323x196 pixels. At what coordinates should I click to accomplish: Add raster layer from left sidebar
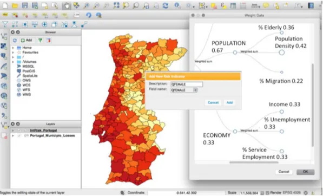(x=4, y=46)
